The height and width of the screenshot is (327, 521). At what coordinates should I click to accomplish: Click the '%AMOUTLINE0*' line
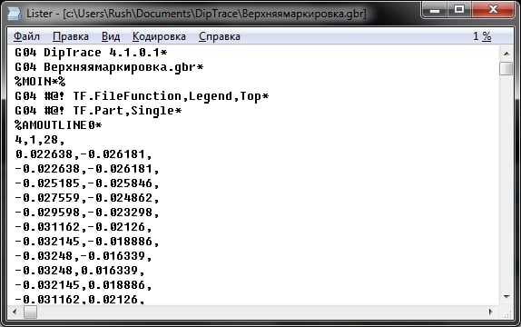[x=58, y=125]
